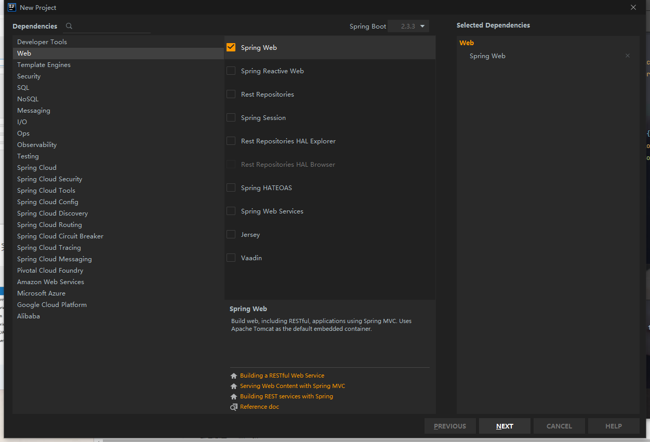This screenshot has height=442, width=650.
Task: Tick the Spring Session checkbox
Action: coord(231,117)
